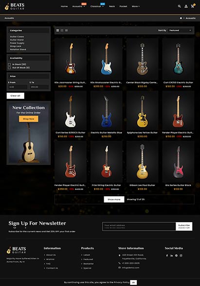The image size is (200, 286).
Task: Go to the Neck menu item
Action: 112,6
